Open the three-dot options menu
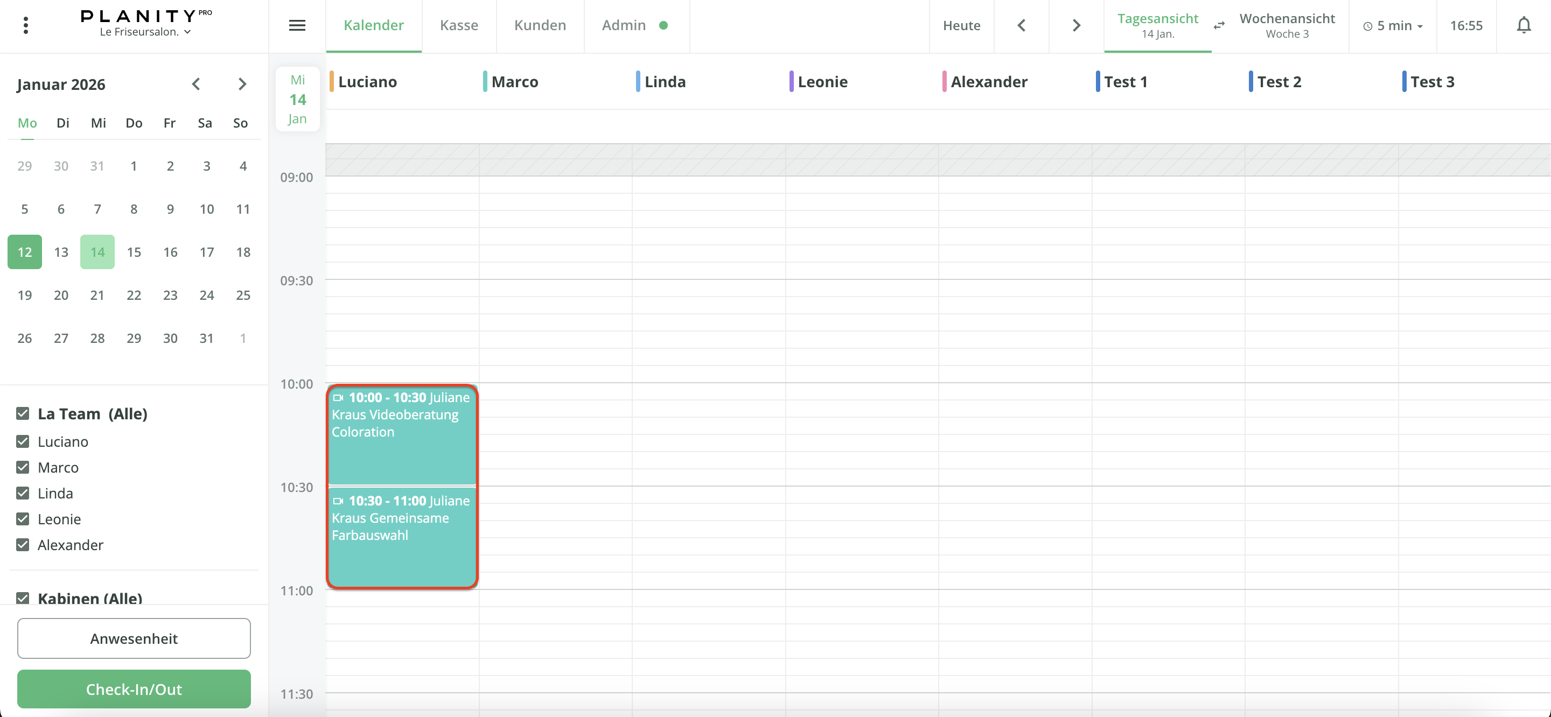 pos(25,25)
